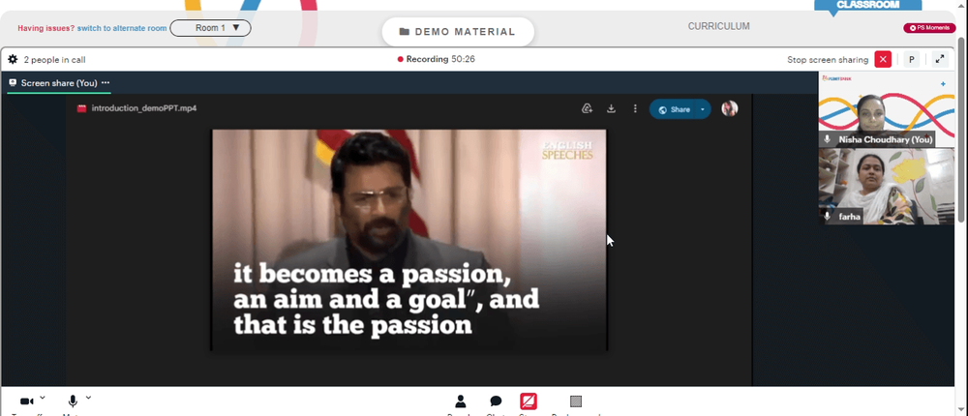Open the People panel icon
Image resolution: width=968 pixels, height=416 pixels.
460,401
